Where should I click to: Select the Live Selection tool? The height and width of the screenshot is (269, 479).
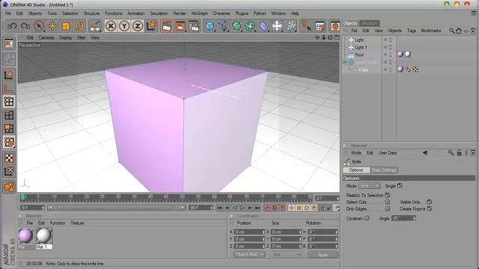(x=39, y=26)
